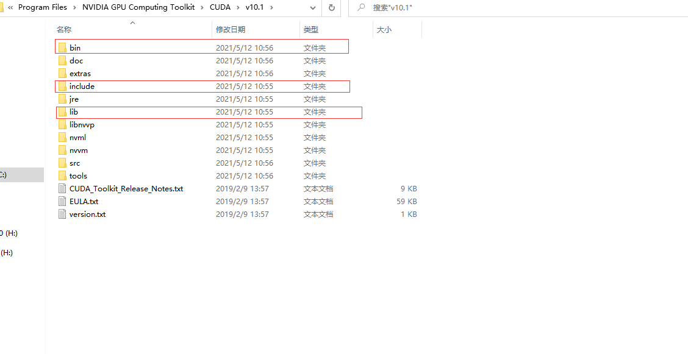Select the include folder icon
The width and height of the screenshot is (688, 354).
point(62,87)
